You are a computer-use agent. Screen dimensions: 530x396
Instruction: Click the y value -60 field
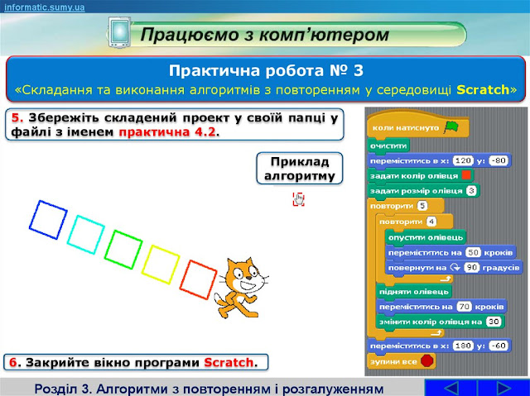[499, 346]
